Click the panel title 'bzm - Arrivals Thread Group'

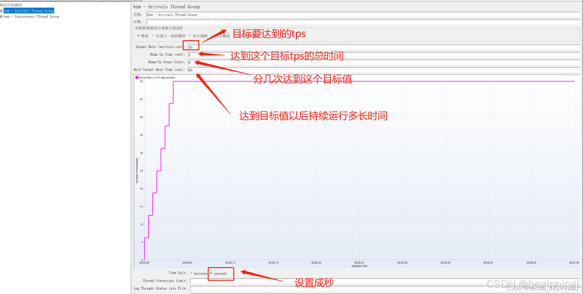(166, 7)
